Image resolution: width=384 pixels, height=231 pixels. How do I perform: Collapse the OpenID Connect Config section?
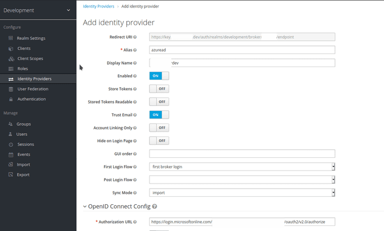pyautogui.click(x=85, y=207)
